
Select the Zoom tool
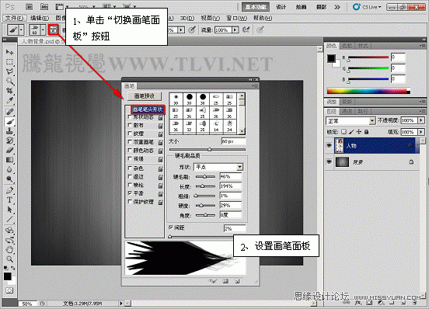pos(9,259)
